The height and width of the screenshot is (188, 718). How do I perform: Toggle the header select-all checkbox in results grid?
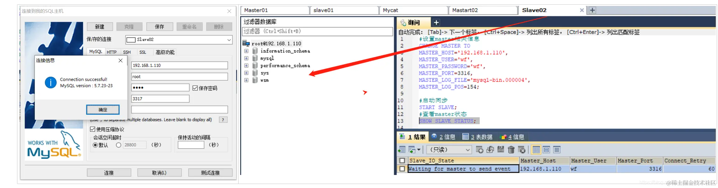(x=402, y=161)
